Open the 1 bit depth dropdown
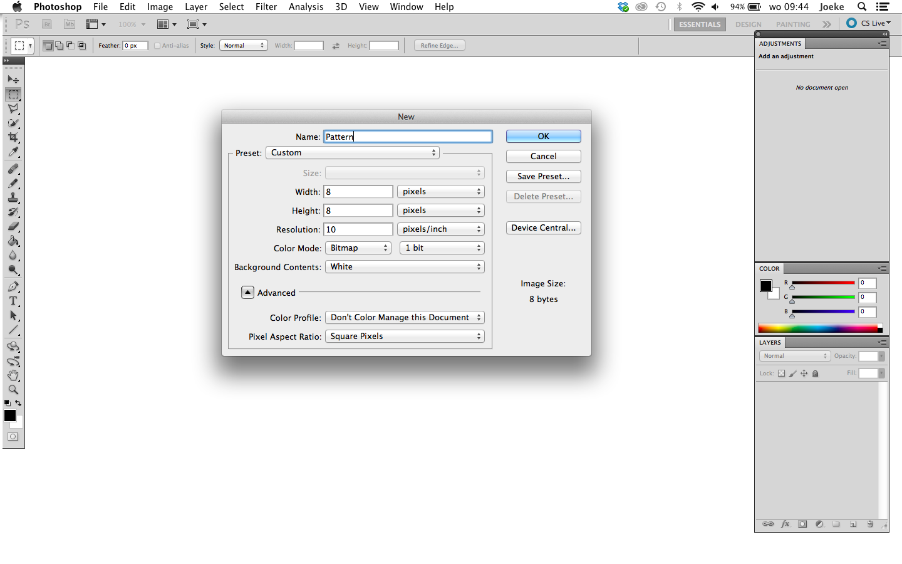 point(442,248)
